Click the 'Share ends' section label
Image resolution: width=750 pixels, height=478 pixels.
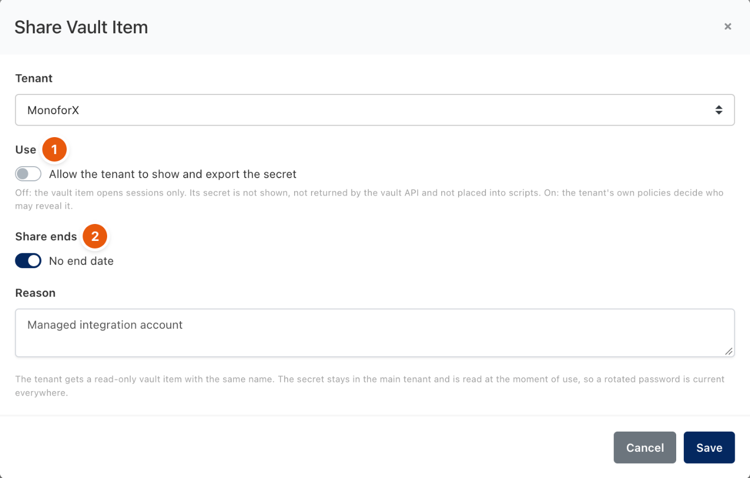tap(46, 237)
